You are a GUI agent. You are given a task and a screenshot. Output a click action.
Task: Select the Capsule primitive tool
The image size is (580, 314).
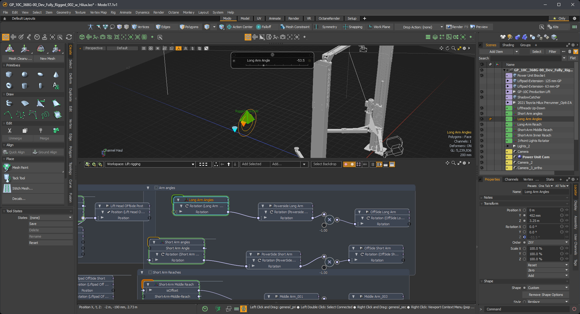pyautogui.click(x=40, y=86)
